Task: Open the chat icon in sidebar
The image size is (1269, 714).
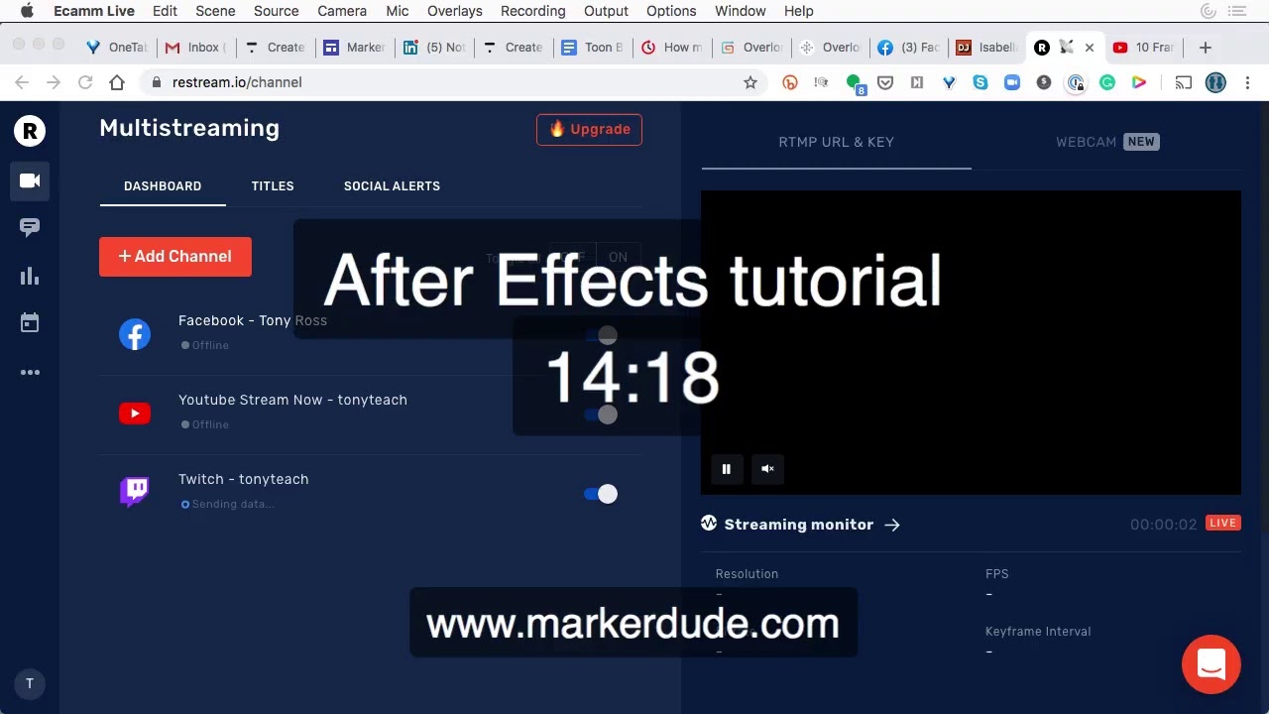Action: [x=30, y=228]
